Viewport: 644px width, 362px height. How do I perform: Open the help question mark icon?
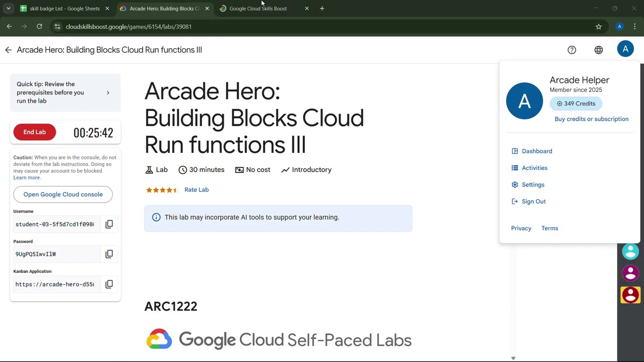coord(572,50)
